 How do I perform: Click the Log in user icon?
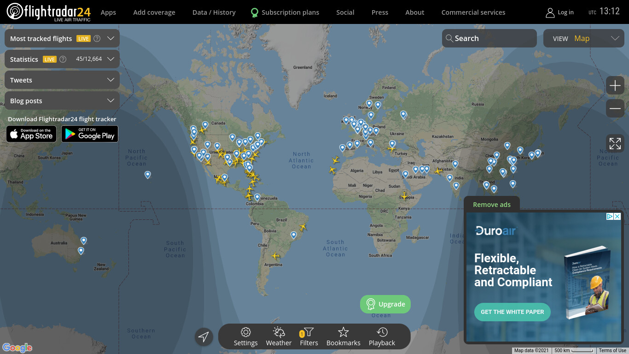pyautogui.click(x=550, y=12)
